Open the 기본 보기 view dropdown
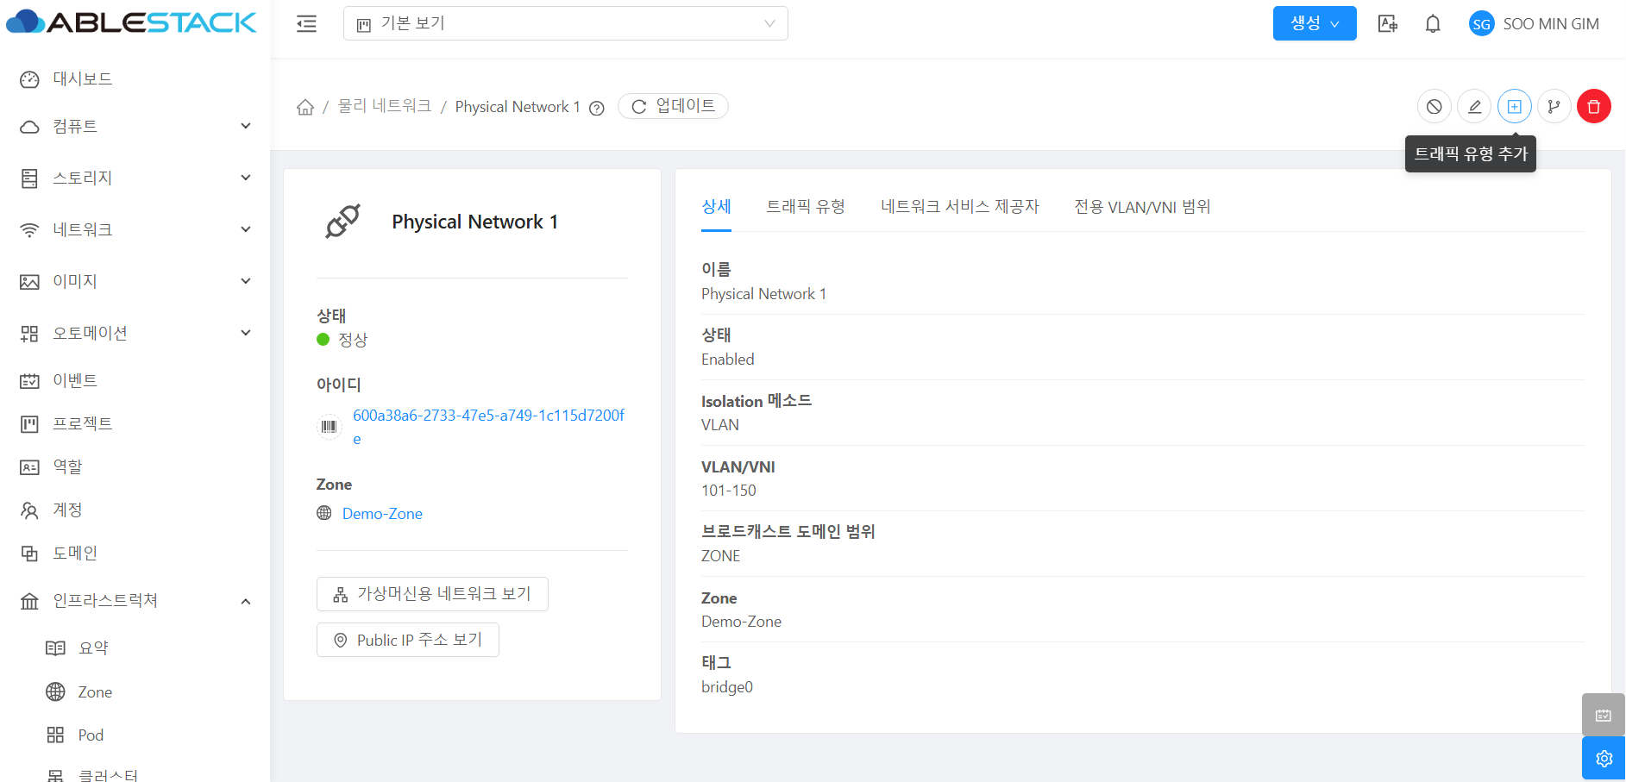1626x782 pixels. point(565,24)
